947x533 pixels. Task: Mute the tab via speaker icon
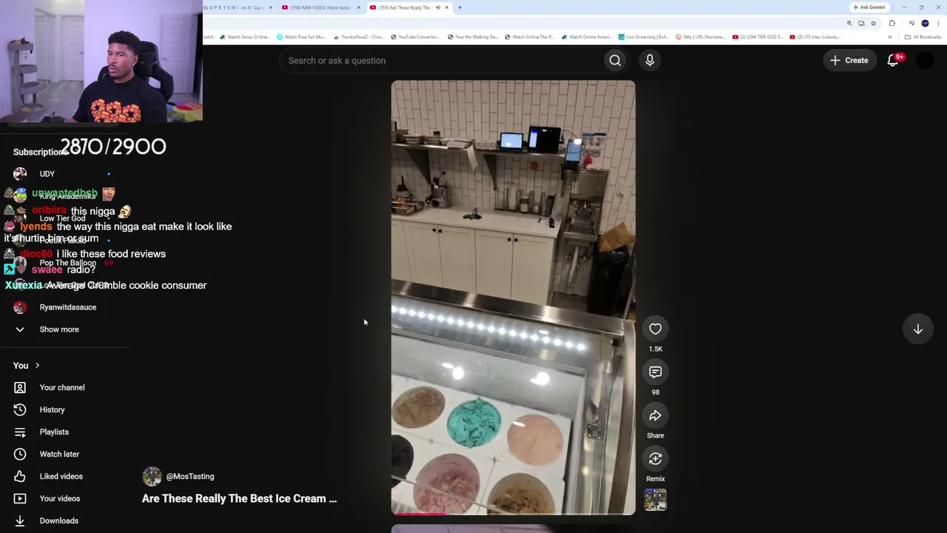pyautogui.click(x=437, y=7)
